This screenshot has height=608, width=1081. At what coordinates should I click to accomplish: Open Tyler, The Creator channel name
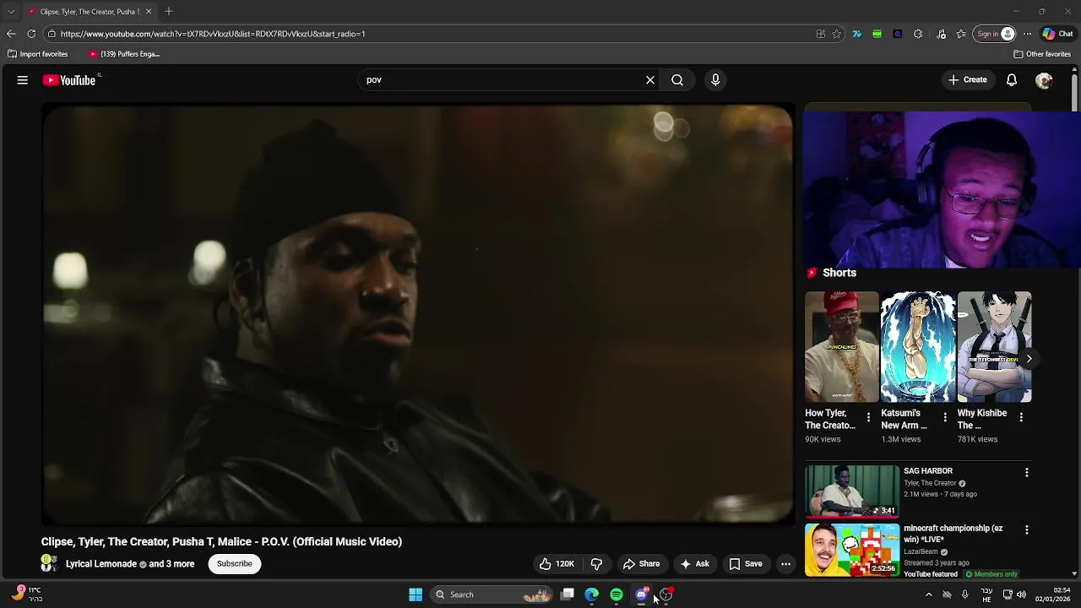tap(930, 483)
